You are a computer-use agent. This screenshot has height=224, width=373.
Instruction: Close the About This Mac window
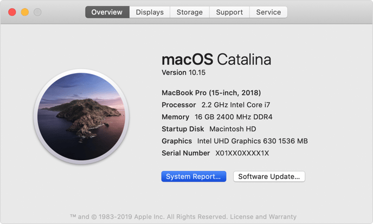pos(12,12)
